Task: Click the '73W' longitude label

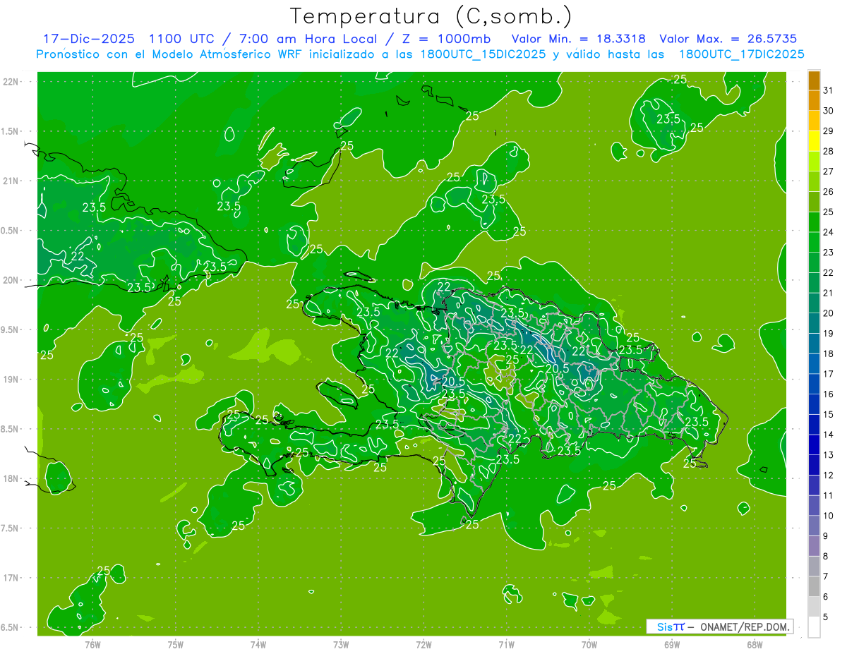Action: click(x=341, y=644)
